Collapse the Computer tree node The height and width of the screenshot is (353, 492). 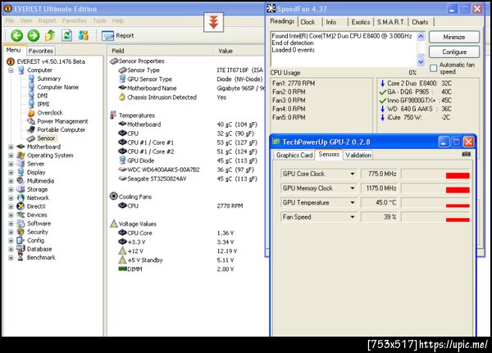(11, 70)
